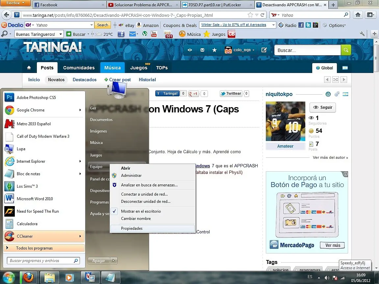
Task: Open colo_nqn user dropdown
Action: coord(253,50)
